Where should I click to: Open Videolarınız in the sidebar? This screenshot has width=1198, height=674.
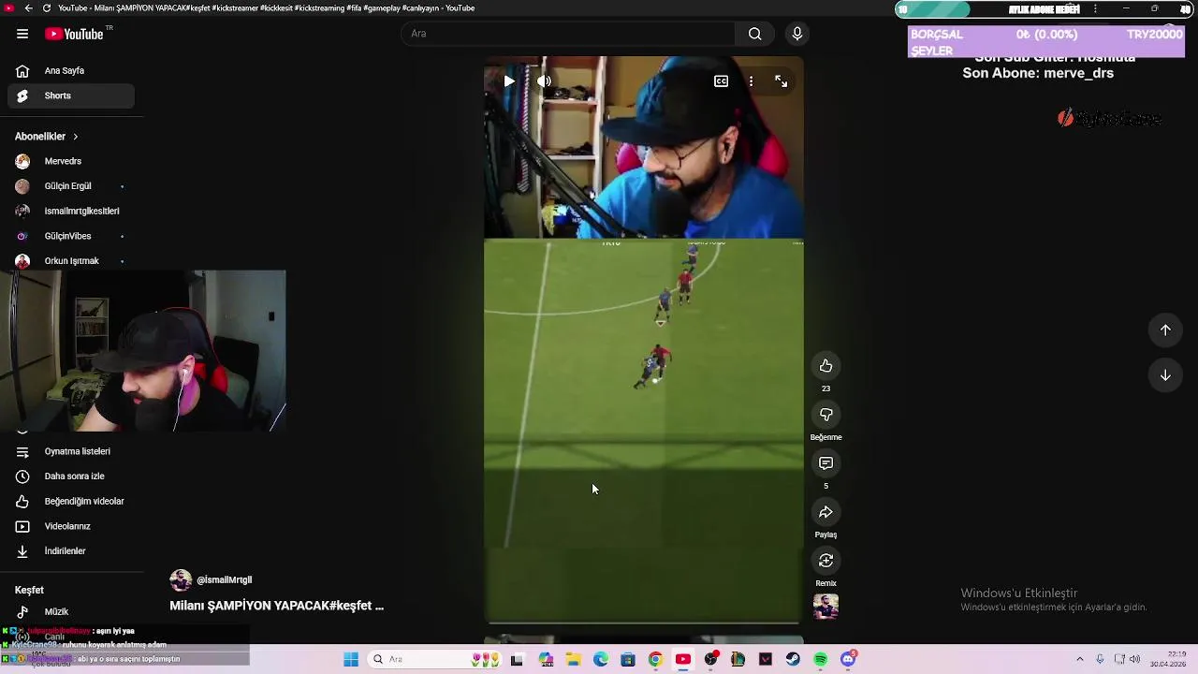coord(71,526)
